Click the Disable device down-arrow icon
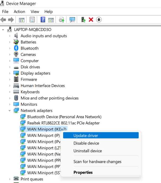Screen dimensions: 161x183 click(99, 20)
